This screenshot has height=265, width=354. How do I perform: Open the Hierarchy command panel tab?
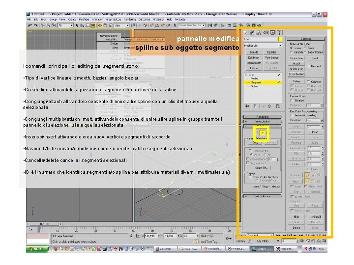[x=259, y=32]
